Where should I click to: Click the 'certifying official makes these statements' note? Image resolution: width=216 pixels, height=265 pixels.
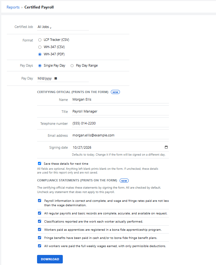(x=99, y=190)
